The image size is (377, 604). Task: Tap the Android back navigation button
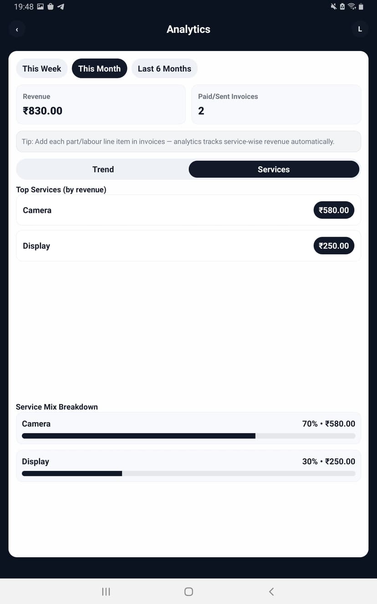coord(271,591)
